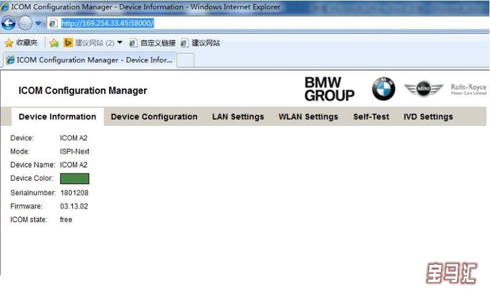Click the Internet Explorer icon in title bar
The image size is (490, 295).
(x=5, y=7)
